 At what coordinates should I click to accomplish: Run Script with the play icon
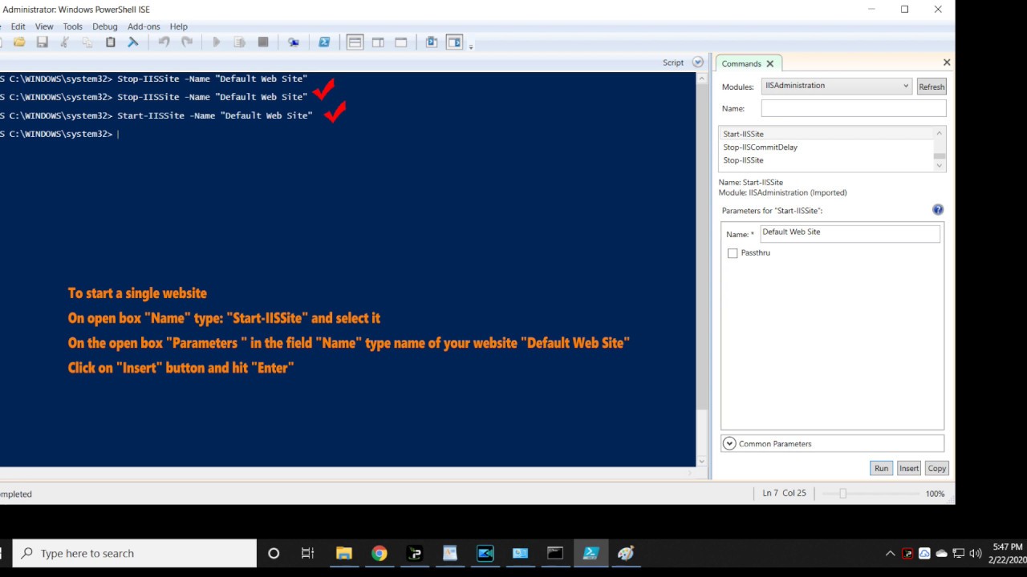click(x=217, y=42)
